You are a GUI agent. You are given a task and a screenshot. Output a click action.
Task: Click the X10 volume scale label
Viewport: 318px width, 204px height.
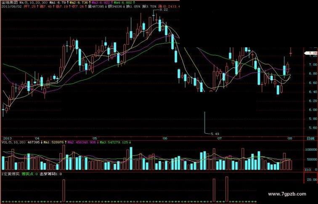click(x=307, y=170)
